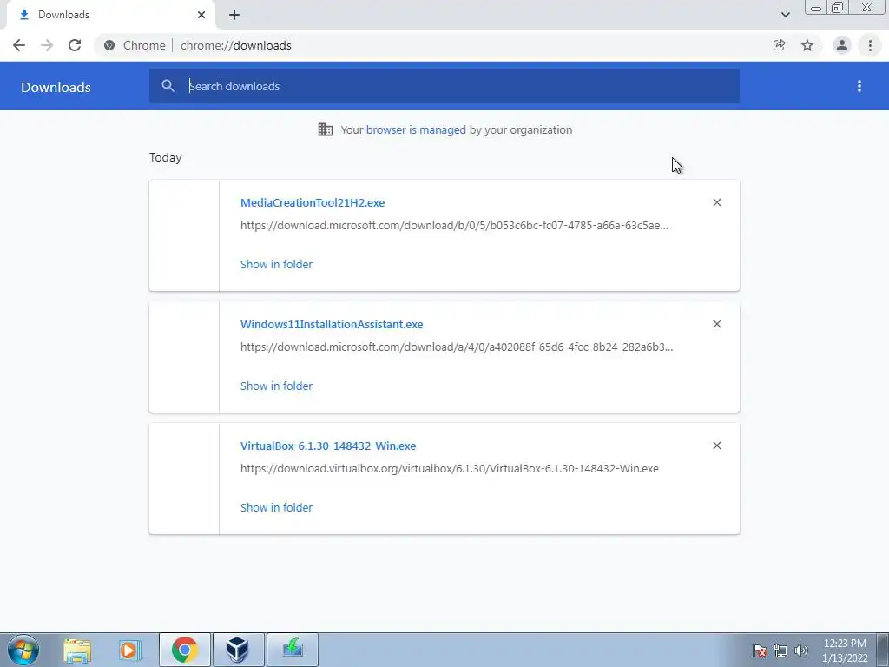889x667 pixels.
Task: Select the Downloads browser tab
Action: pyautogui.click(x=110, y=15)
